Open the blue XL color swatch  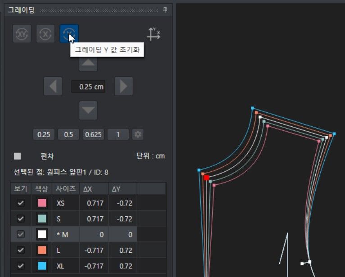42,266
